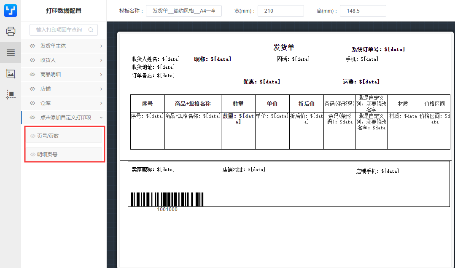Select the 店铺网址 field on canvas
The height and width of the screenshot is (268, 455).
pyautogui.click(x=244, y=169)
